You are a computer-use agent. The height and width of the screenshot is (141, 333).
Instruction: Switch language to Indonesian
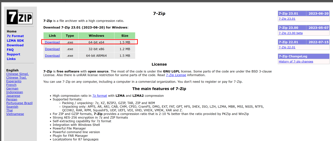pos(15,92)
